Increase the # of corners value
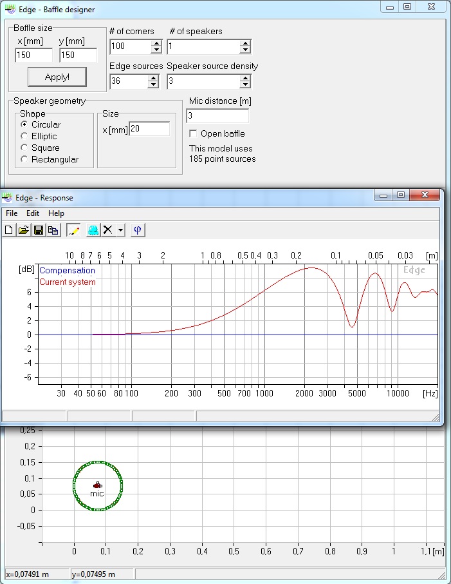The width and height of the screenshot is (451, 584). pyautogui.click(x=155, y=43)
